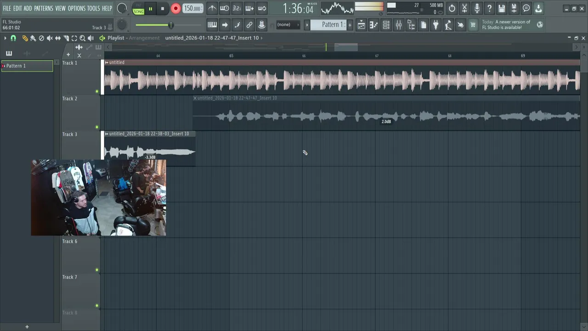This screenshot has height=331, width=588.
Task: Pause playback with the pause button
Action: click(150, 9)
